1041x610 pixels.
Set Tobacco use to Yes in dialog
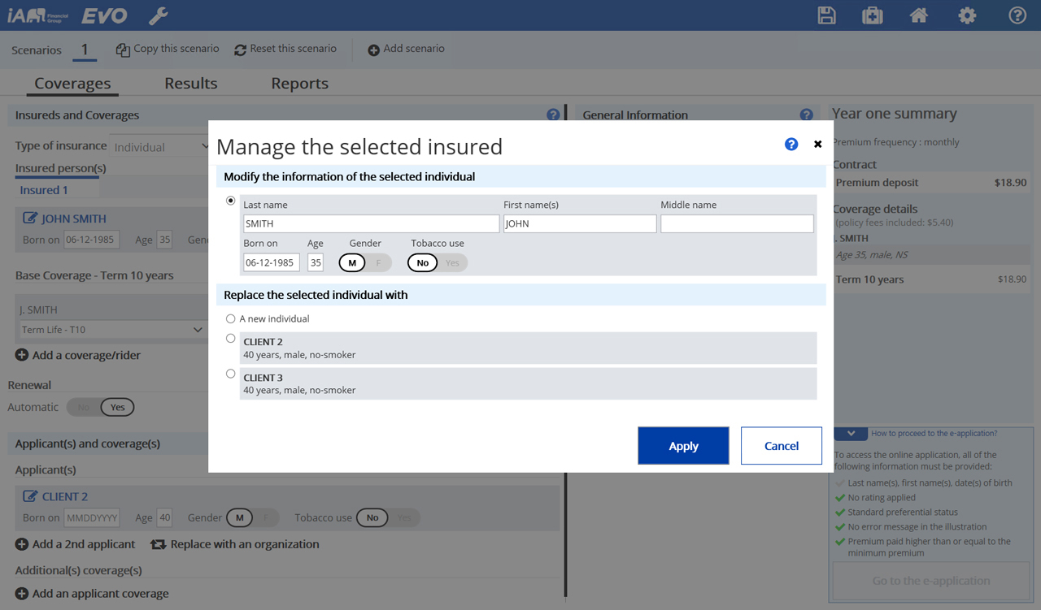pos(452,263)
